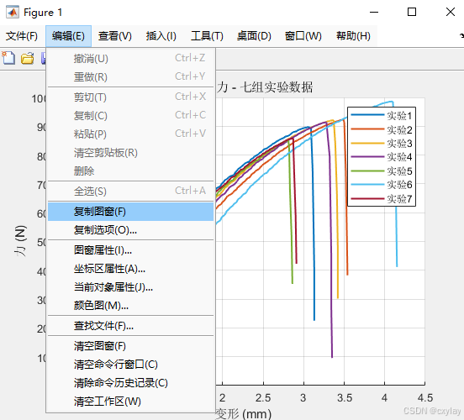Open the 帮助(H) menu
Viewport: 464px width, 420px height.
pyautogui.click(x=353, y=36)
